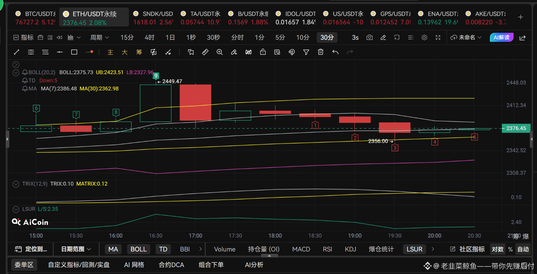Take a chart screenshot with camera icon
The width and height of the screenshot is (537, 274).
pos(370,38)
